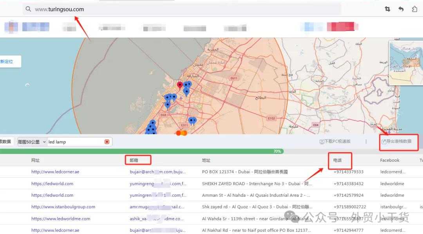Click the 邮箱 column header
The height and width of the screenshot is (234, 423).
pos(134,160)
